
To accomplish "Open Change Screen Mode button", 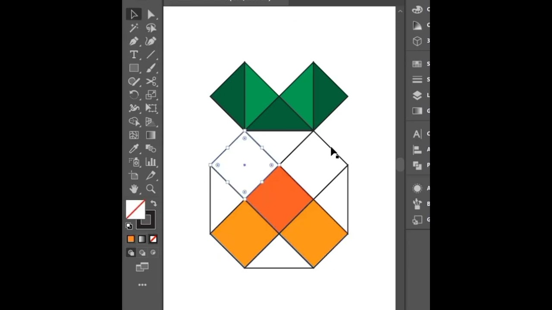I will [x=142, y=267].
